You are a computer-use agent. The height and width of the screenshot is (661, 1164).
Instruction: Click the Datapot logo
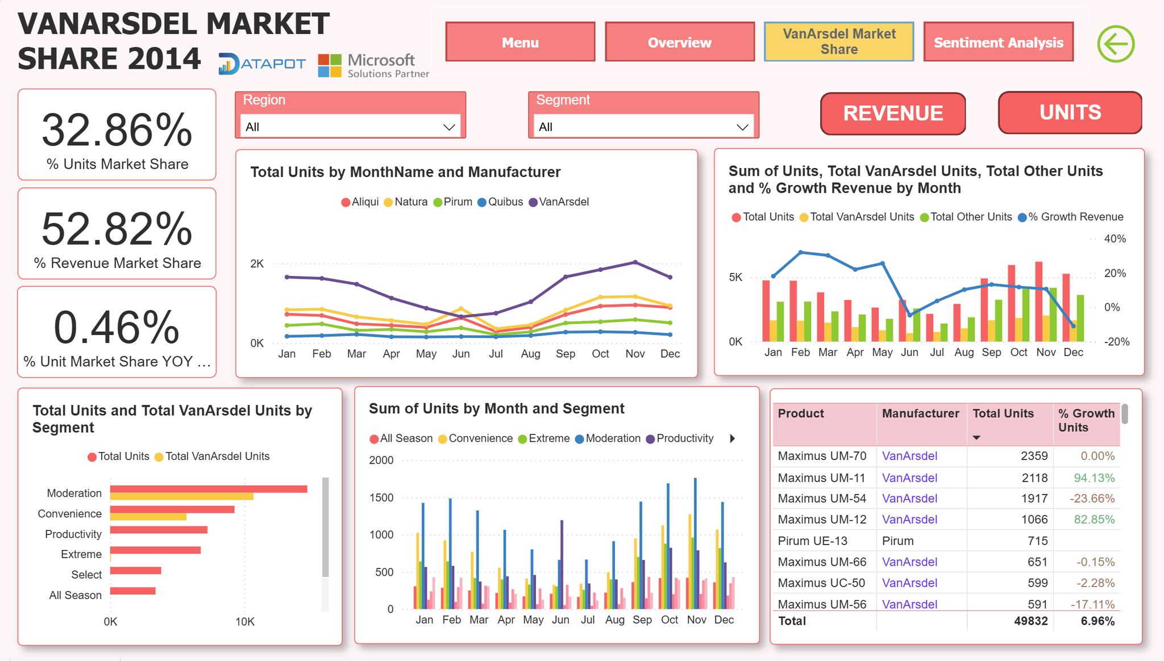coord(262,64)
